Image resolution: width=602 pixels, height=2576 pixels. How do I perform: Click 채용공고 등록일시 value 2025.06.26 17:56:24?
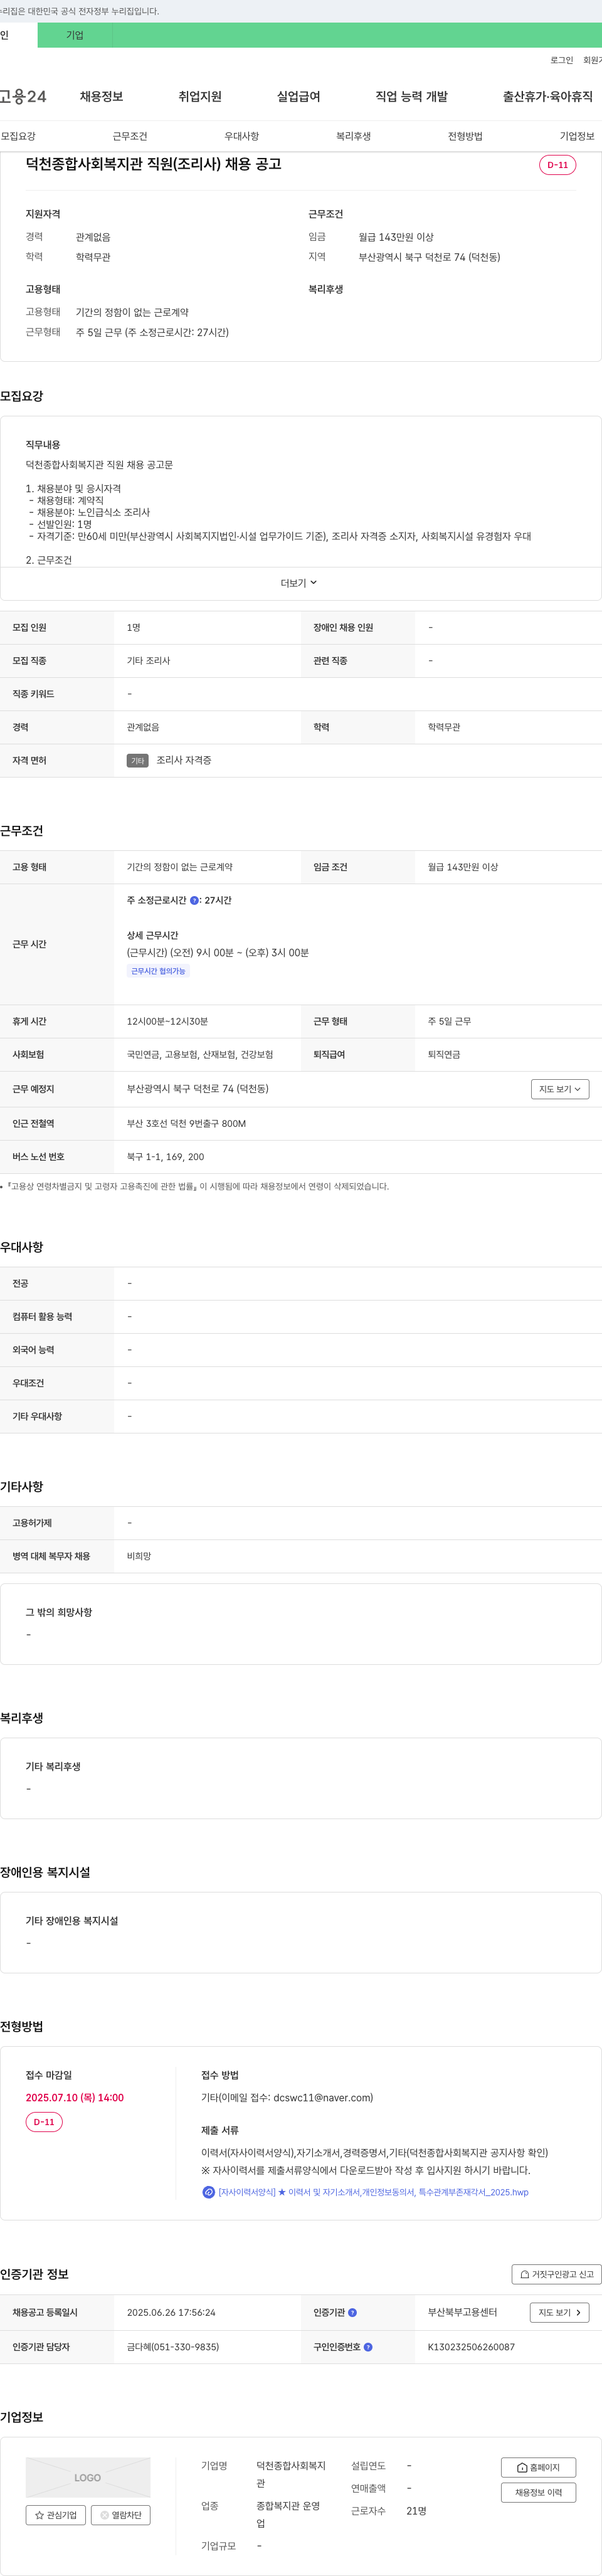(171, 2312)
